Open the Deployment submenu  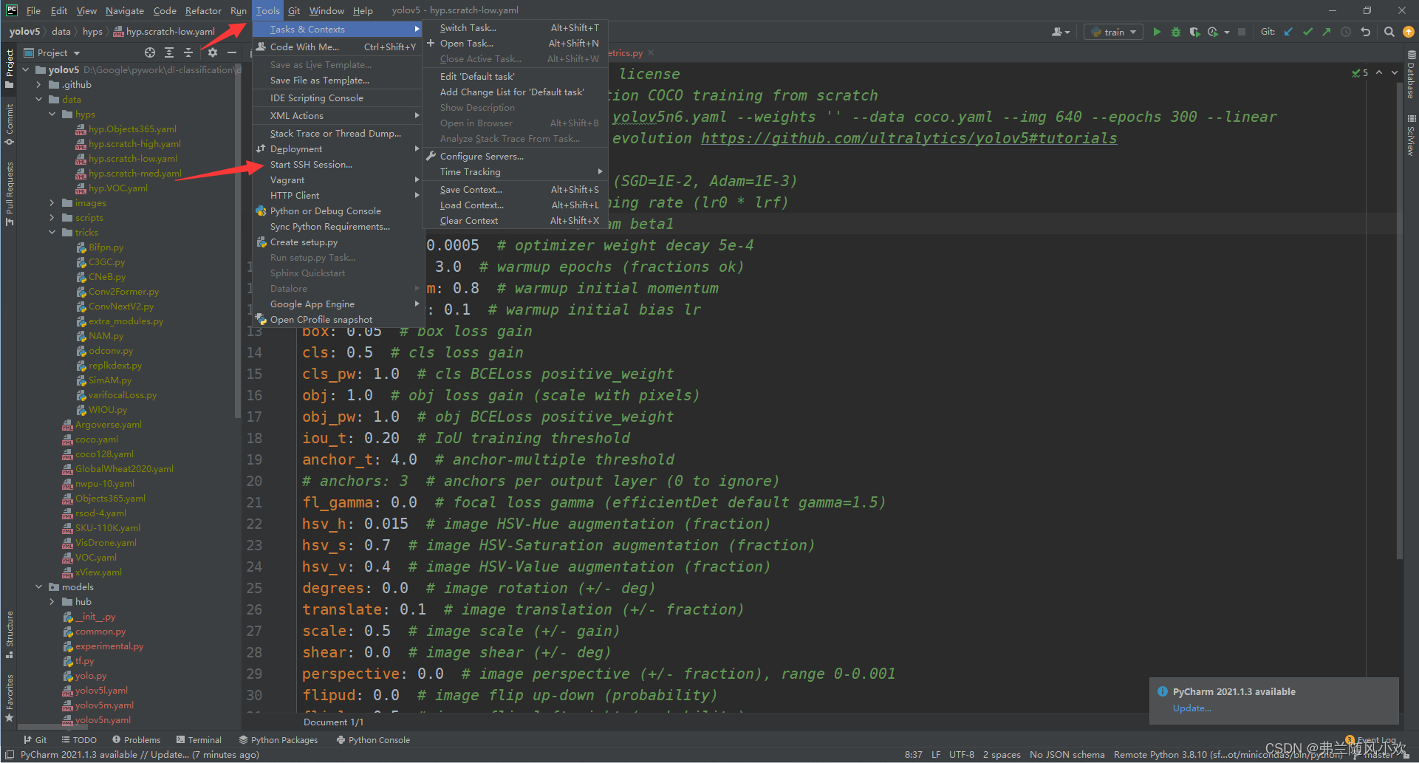click(x=338, y=148)
